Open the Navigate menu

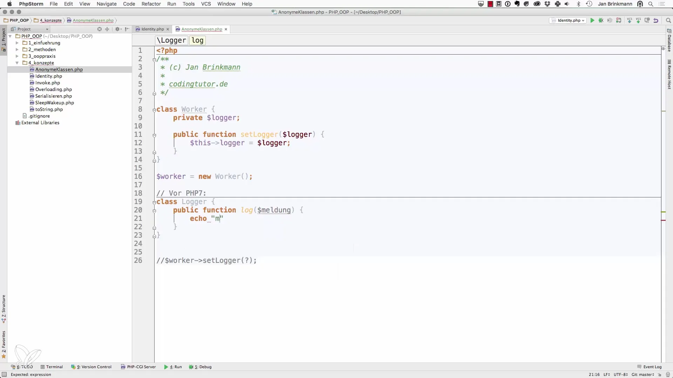point(107,4)
